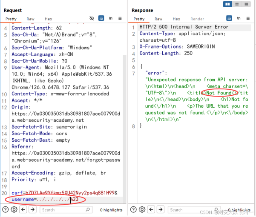256x217 pixels.
Task: Switch to Render tab in Response panel
Action: 197,19
